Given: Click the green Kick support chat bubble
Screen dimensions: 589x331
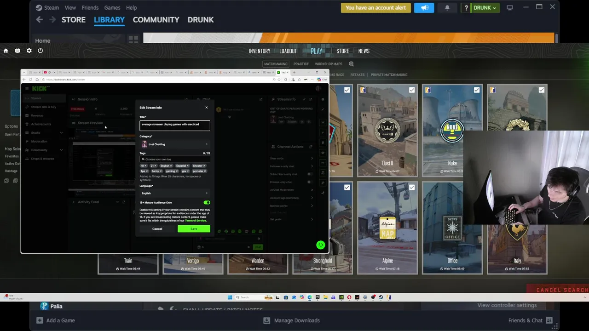Looking at the screenshot, I should click(321, 245).
